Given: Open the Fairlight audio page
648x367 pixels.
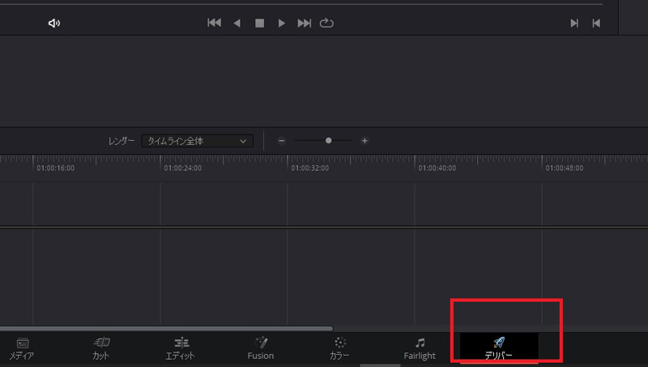Looking at the screenshot, I should [420, 348].
